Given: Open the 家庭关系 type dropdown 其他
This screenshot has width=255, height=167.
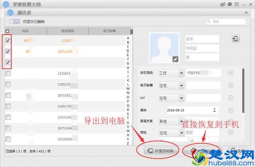Looking at the screenshot, I should (172, 121).
